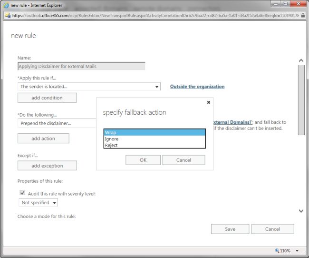Image resolution: width=309 pixels, height=258 pixels.
Task: Close the specify fallback action dialog
Action: click(x=209, y=102)
